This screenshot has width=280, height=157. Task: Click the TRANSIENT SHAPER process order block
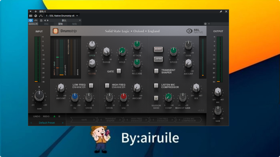110,120
